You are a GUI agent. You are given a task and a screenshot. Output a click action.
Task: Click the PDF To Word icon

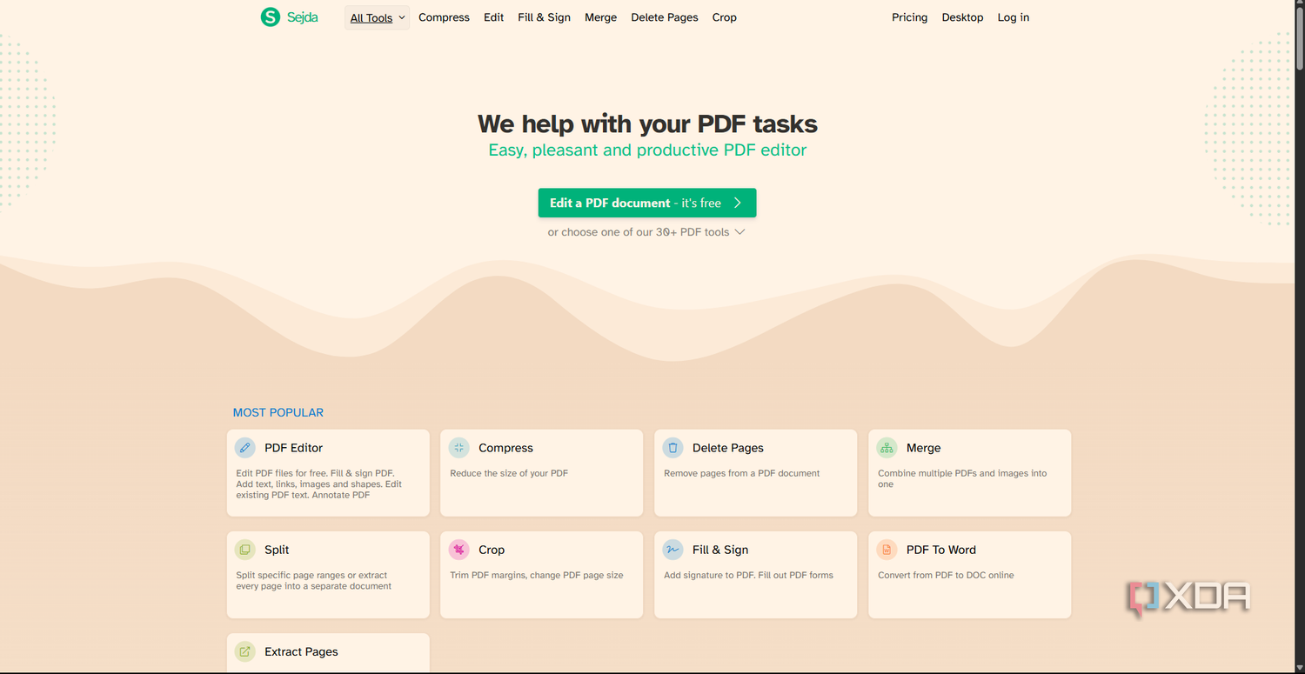click(887, 550)
